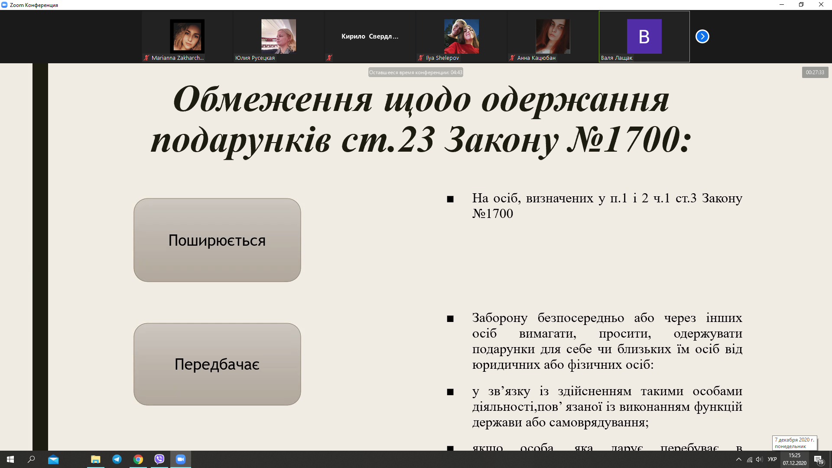Open File Explorer from the taskbar
Viewport: 832px width, 468px height.
(x=96, y=459)
